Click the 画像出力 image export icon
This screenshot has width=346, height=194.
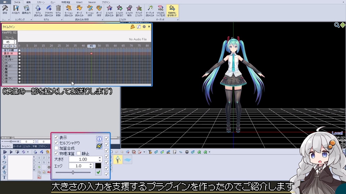pyautogui.click(x=26, y=10)
